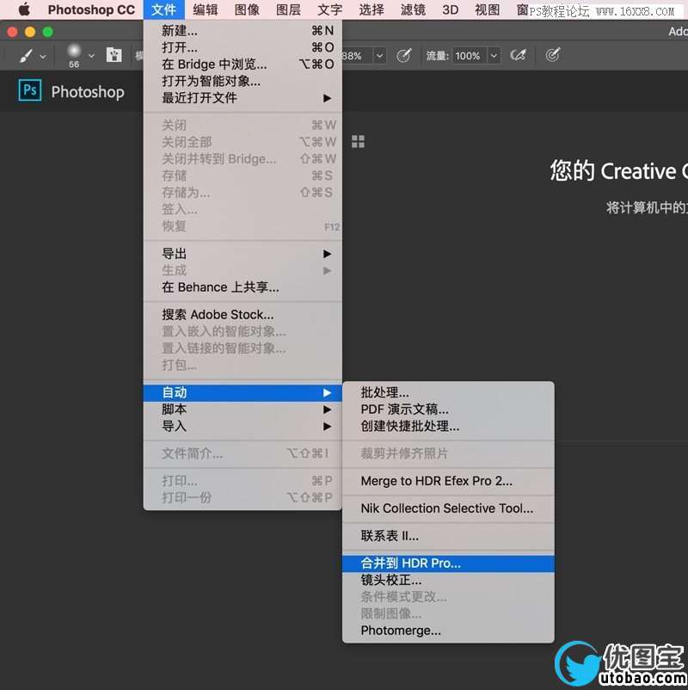Expand the 导入 submenu
The width and height of the screenshot is (688, 690).
[243, 426]
